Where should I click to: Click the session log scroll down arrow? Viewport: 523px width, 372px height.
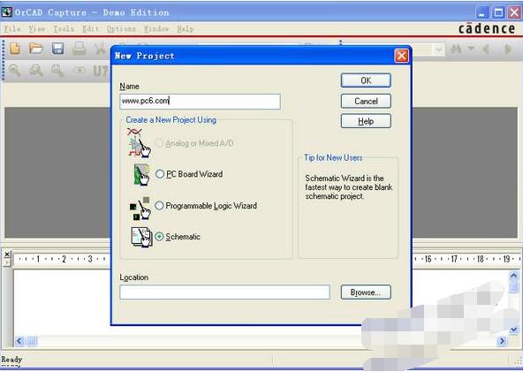513,330
